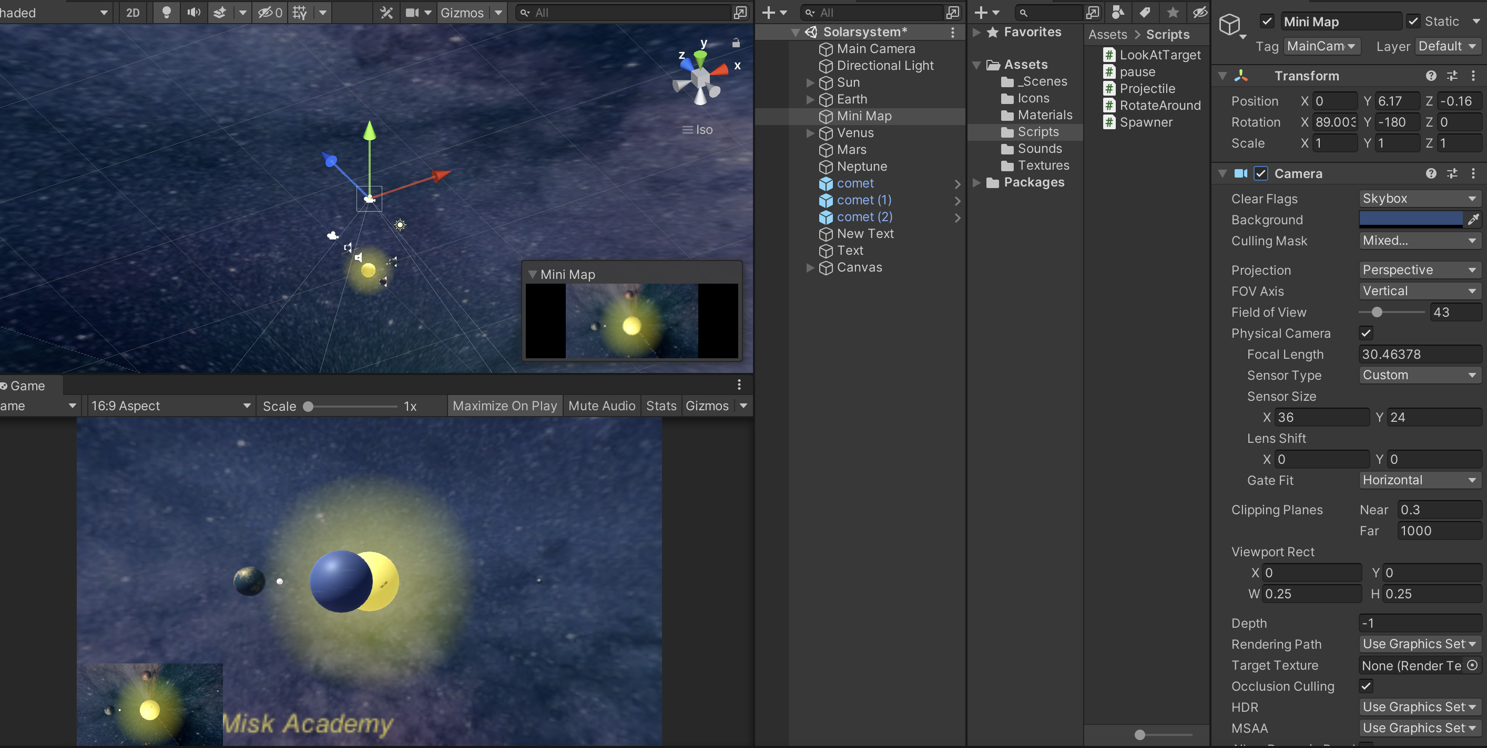Viewport: 1487px width, 748px height.
Task: Select the RotateAround script
Action: pos(1152,106)
